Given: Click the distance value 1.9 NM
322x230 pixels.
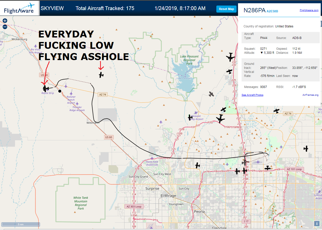Looking at the screenshot, I should 297,53.
